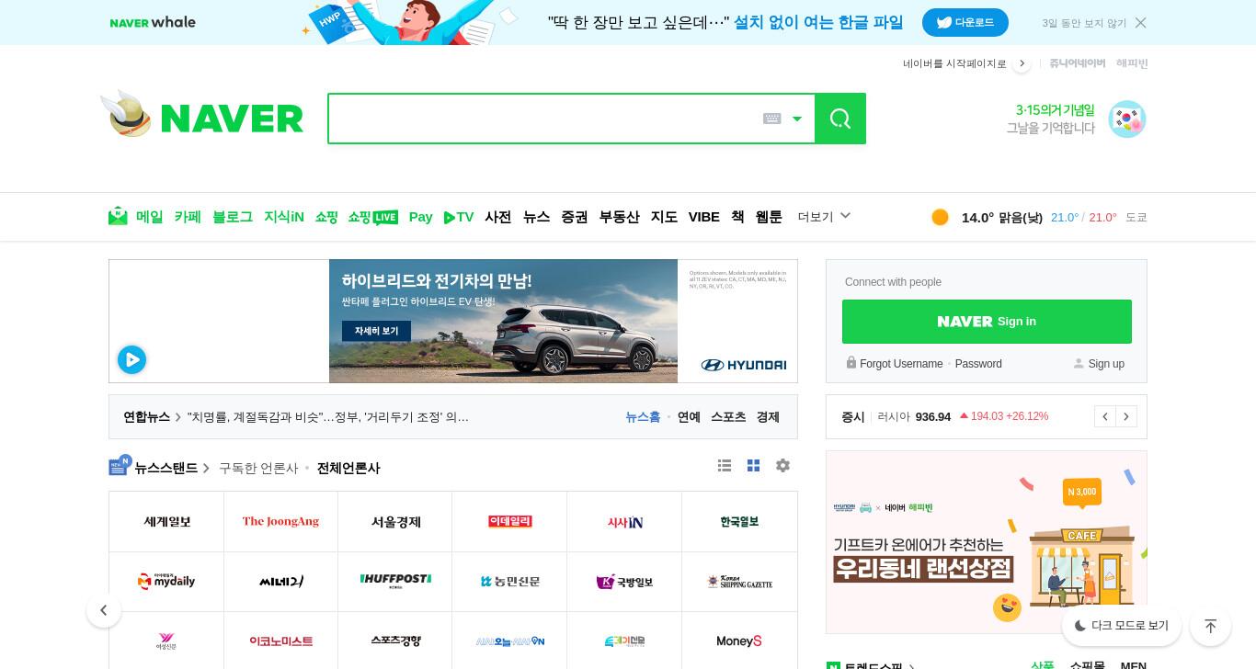Open 경제 news tab
This screenshot has height=669, width=1256.
768,417
